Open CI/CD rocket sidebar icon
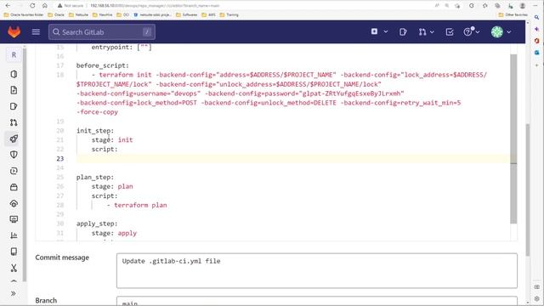The height and width of the screenshot is (306, 544). [x=14, y=139]
